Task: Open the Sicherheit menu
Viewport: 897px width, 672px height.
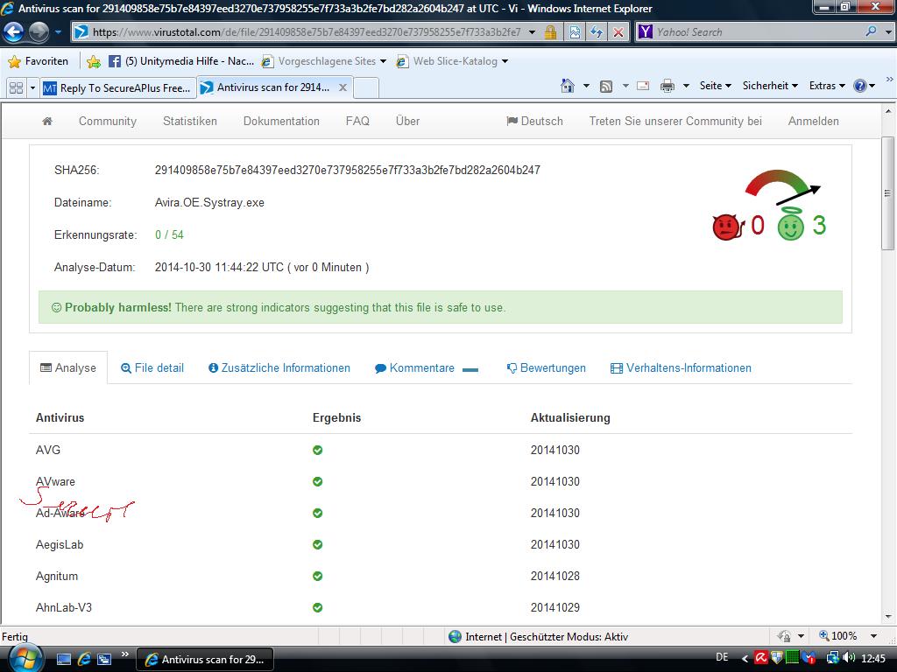Action: (770, 86)
